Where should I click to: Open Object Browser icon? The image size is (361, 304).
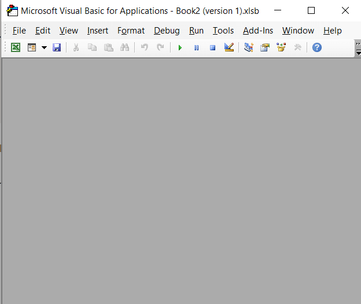pos(281,47)
